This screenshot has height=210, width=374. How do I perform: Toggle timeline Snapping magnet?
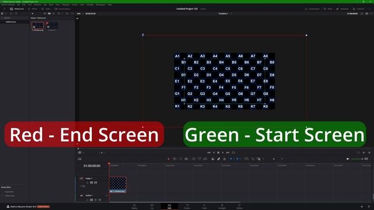pyautogui.click(x=213, y=159)
